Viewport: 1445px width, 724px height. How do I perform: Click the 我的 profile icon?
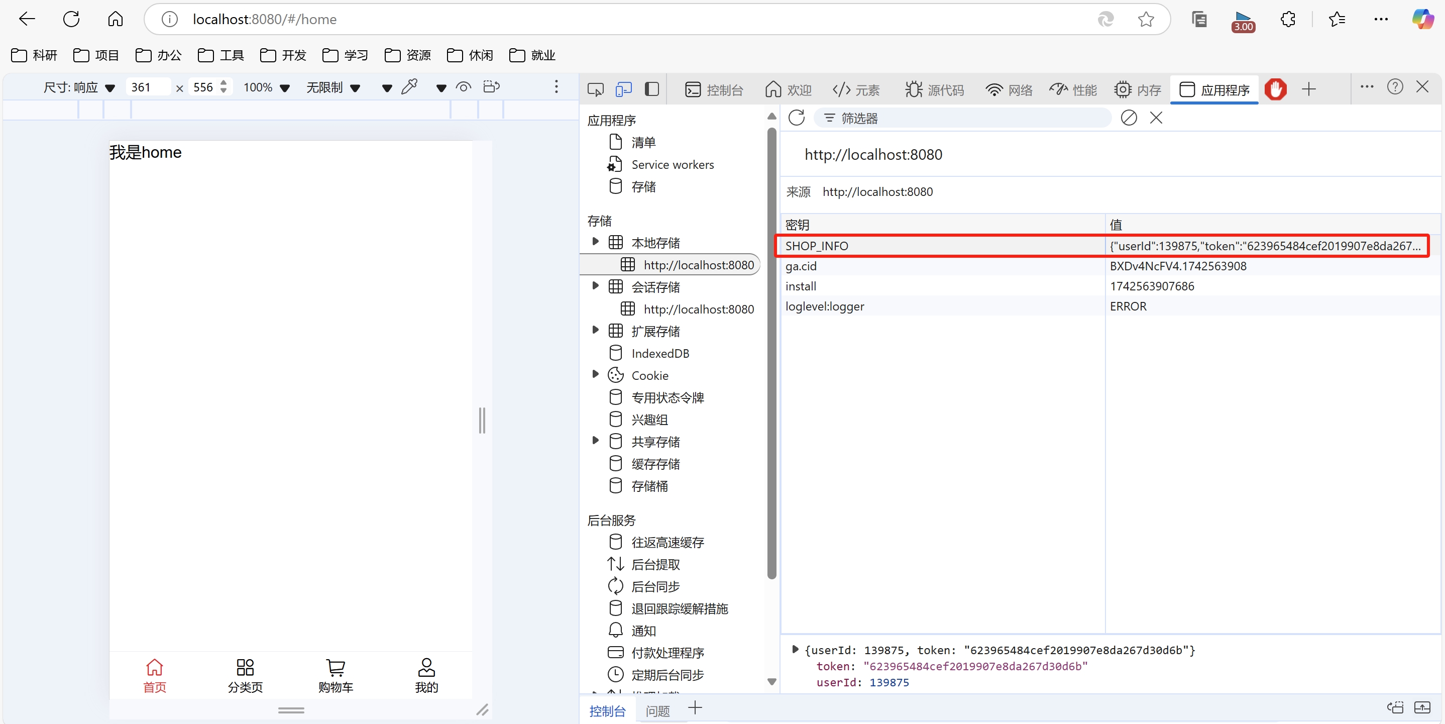tap(426, 667)
